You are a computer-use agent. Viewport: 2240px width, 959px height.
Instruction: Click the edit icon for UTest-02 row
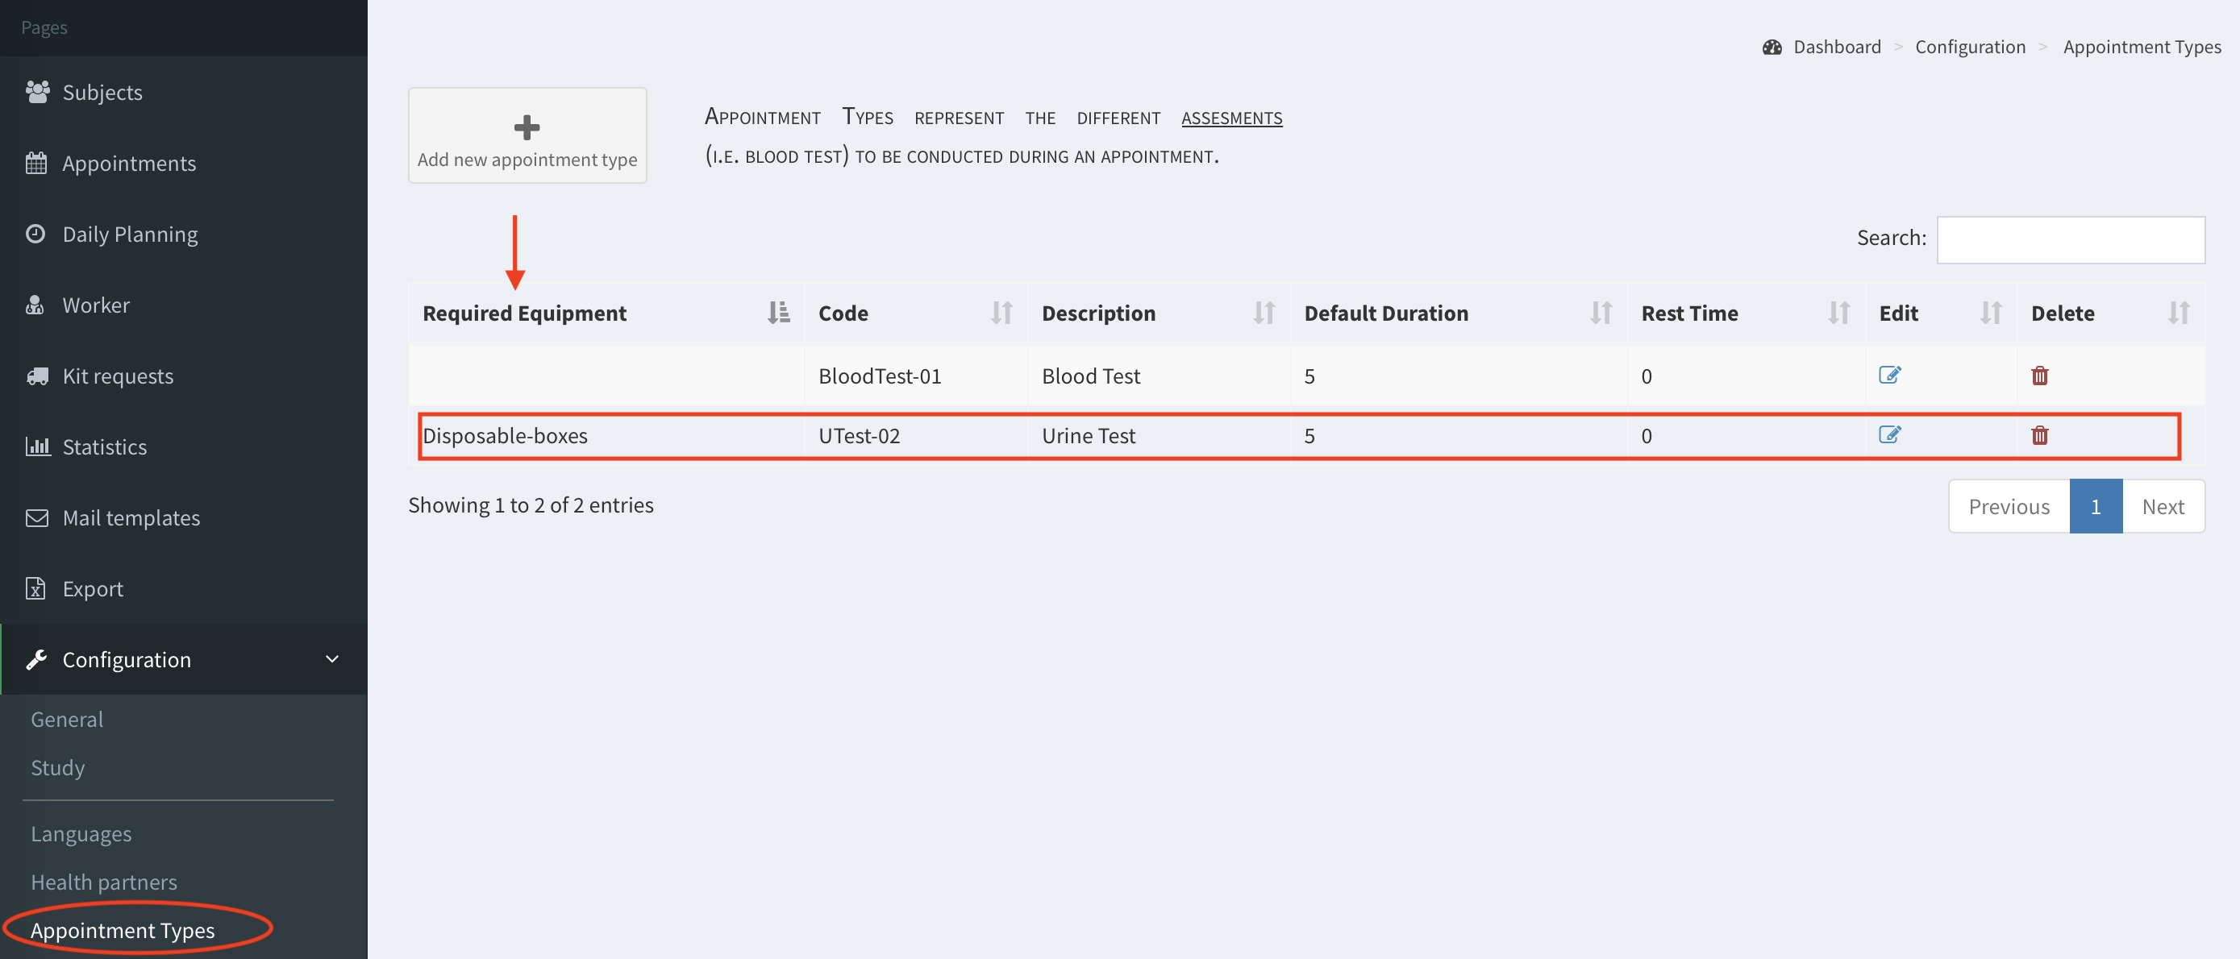pos(1888,434)
